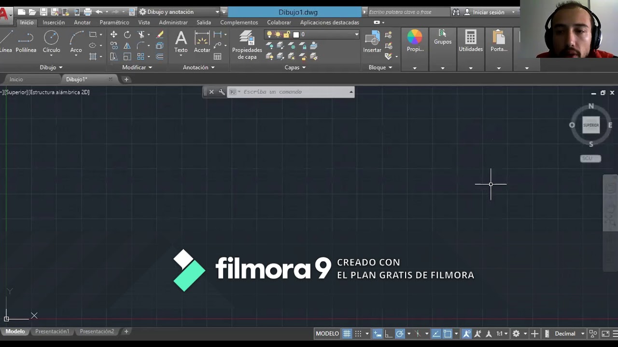The image size is (618, 347).
Task: Open the Utilidades calculator panel
Action: point(471,41)
